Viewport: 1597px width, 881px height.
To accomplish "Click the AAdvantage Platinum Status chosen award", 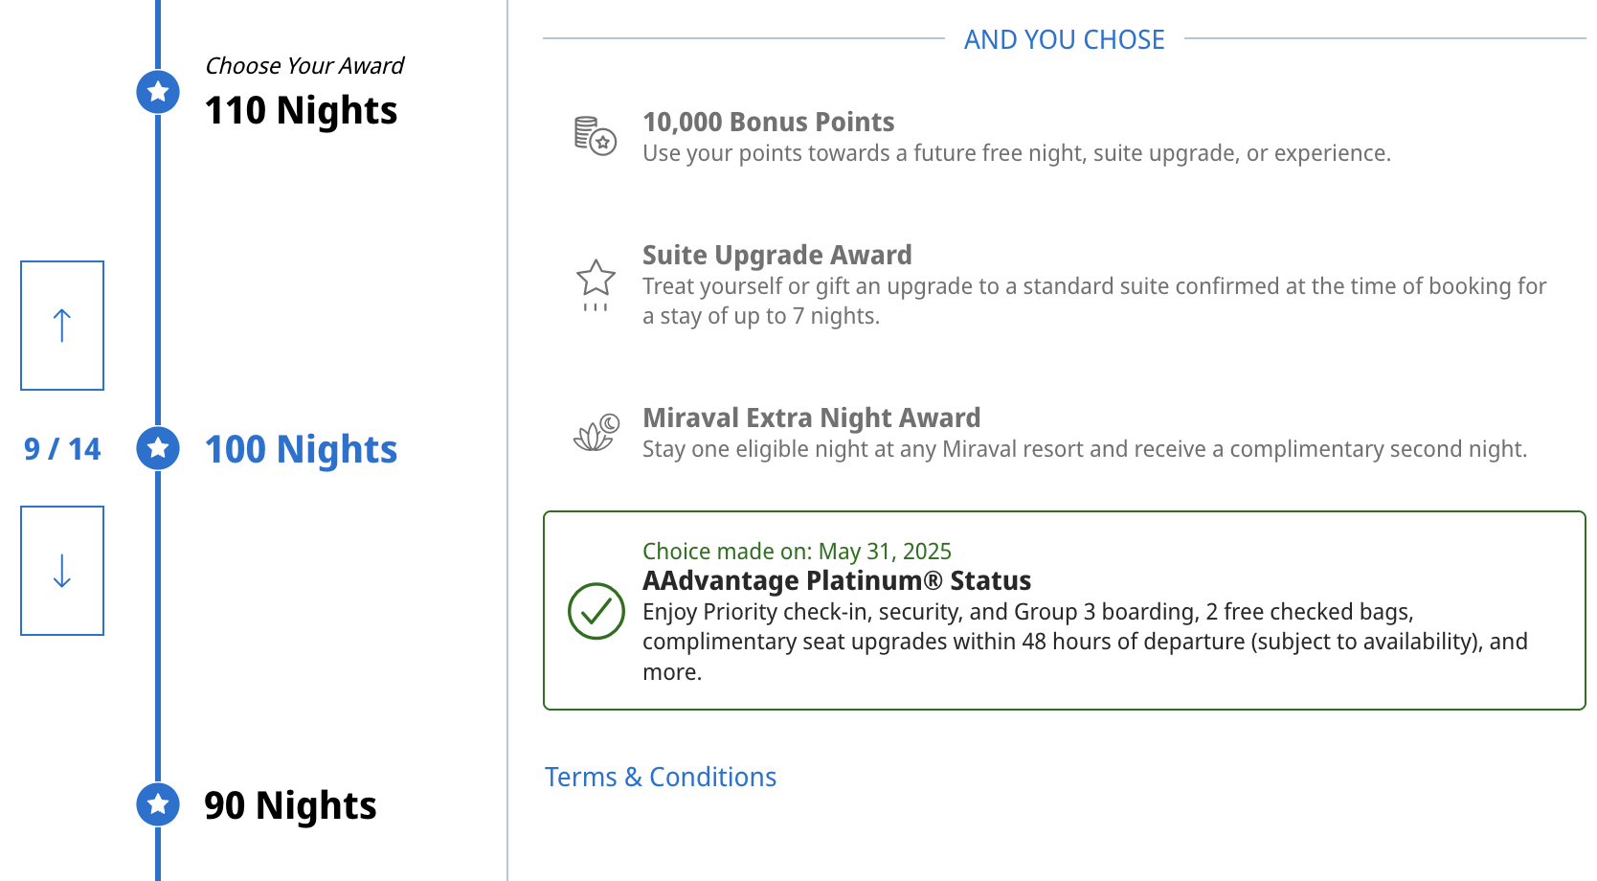I will pos(836,581).
